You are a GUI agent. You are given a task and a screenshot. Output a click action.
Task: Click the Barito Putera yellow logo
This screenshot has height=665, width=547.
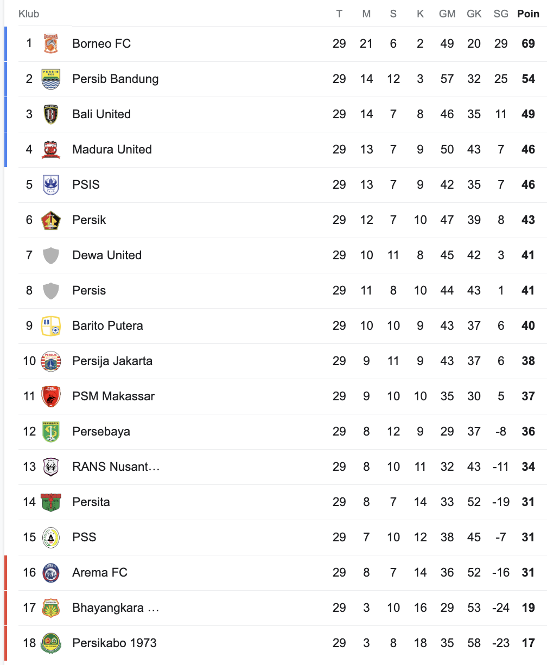coord(51,325)
